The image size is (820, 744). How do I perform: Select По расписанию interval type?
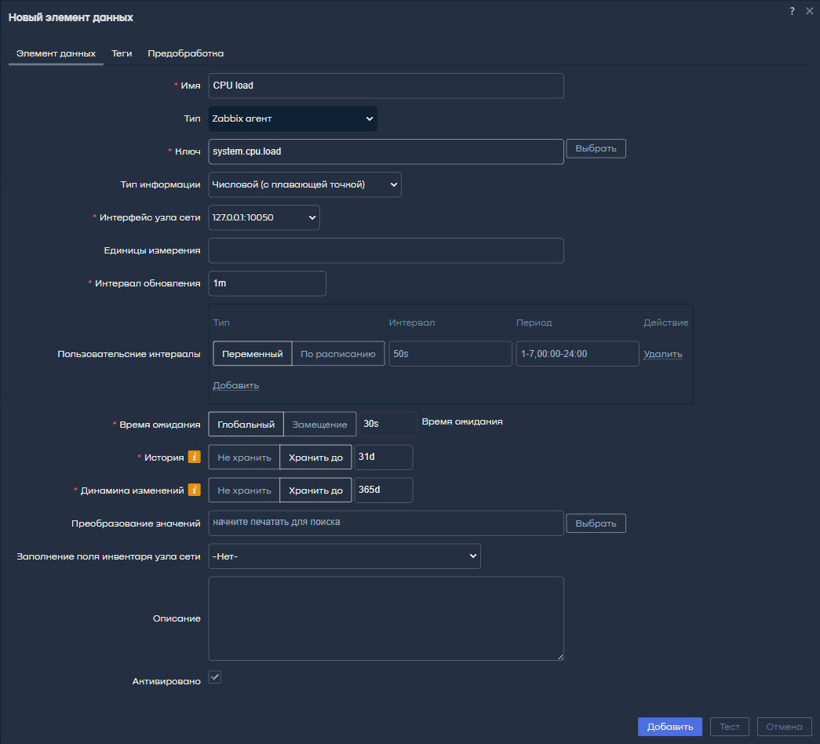[x=338, y=354]
